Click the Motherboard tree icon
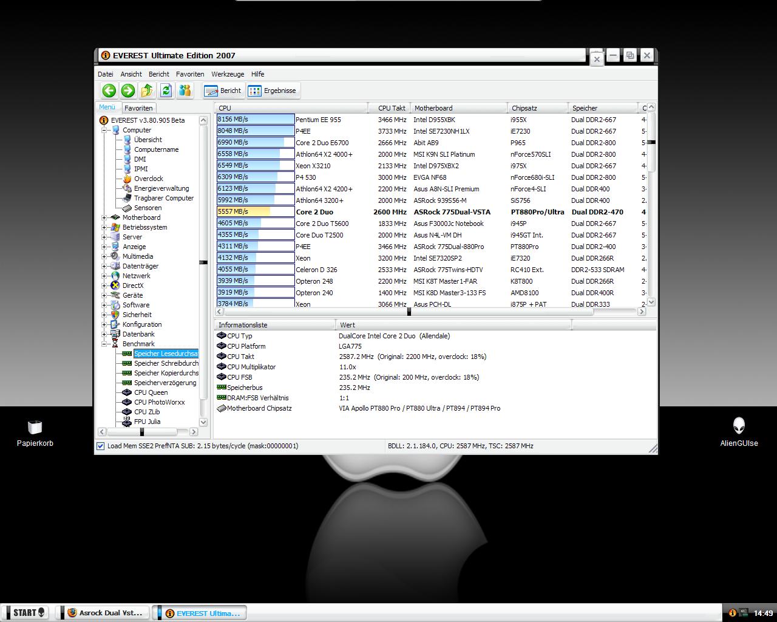 point(115,217)
